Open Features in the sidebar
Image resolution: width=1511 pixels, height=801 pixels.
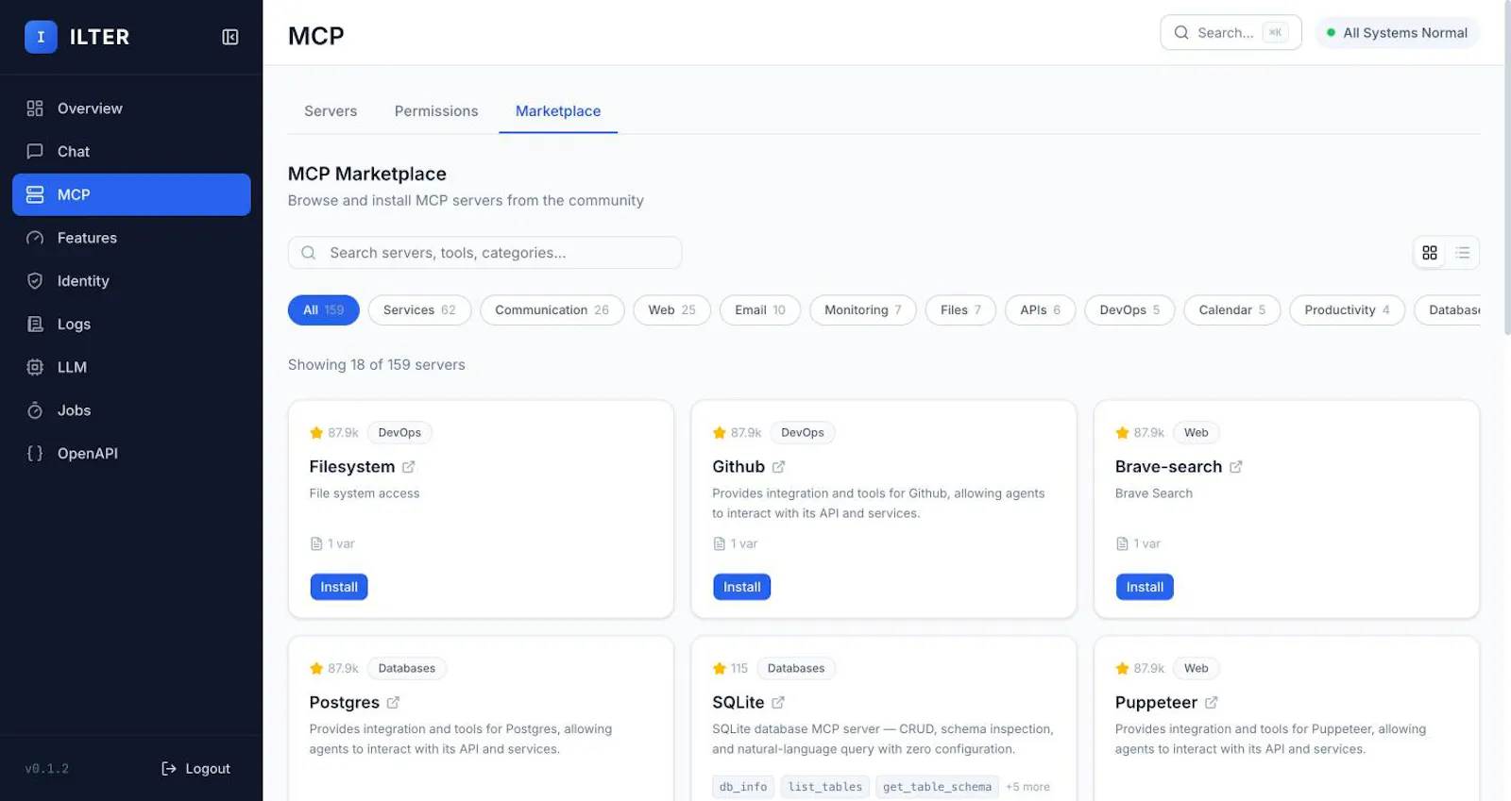131,238
